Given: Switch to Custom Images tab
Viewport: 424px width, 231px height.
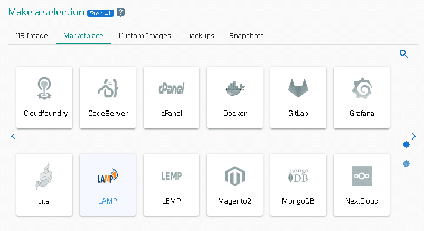Looking at the screenshot, I should tap(145, 36).
